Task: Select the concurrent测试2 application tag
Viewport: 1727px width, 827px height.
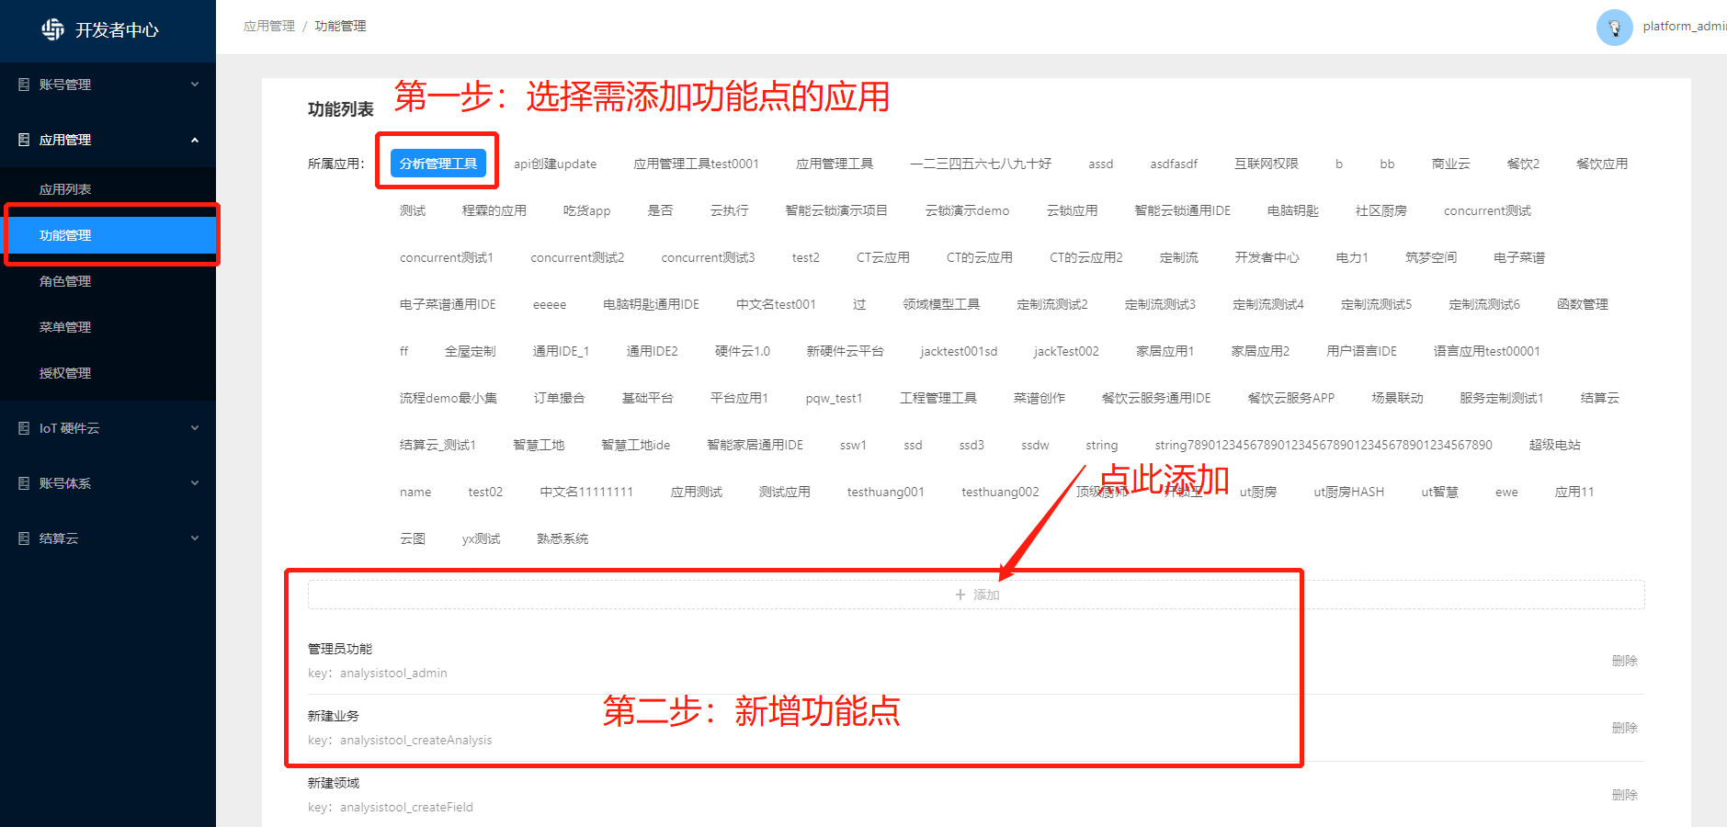Action: [x=577, y=257]
